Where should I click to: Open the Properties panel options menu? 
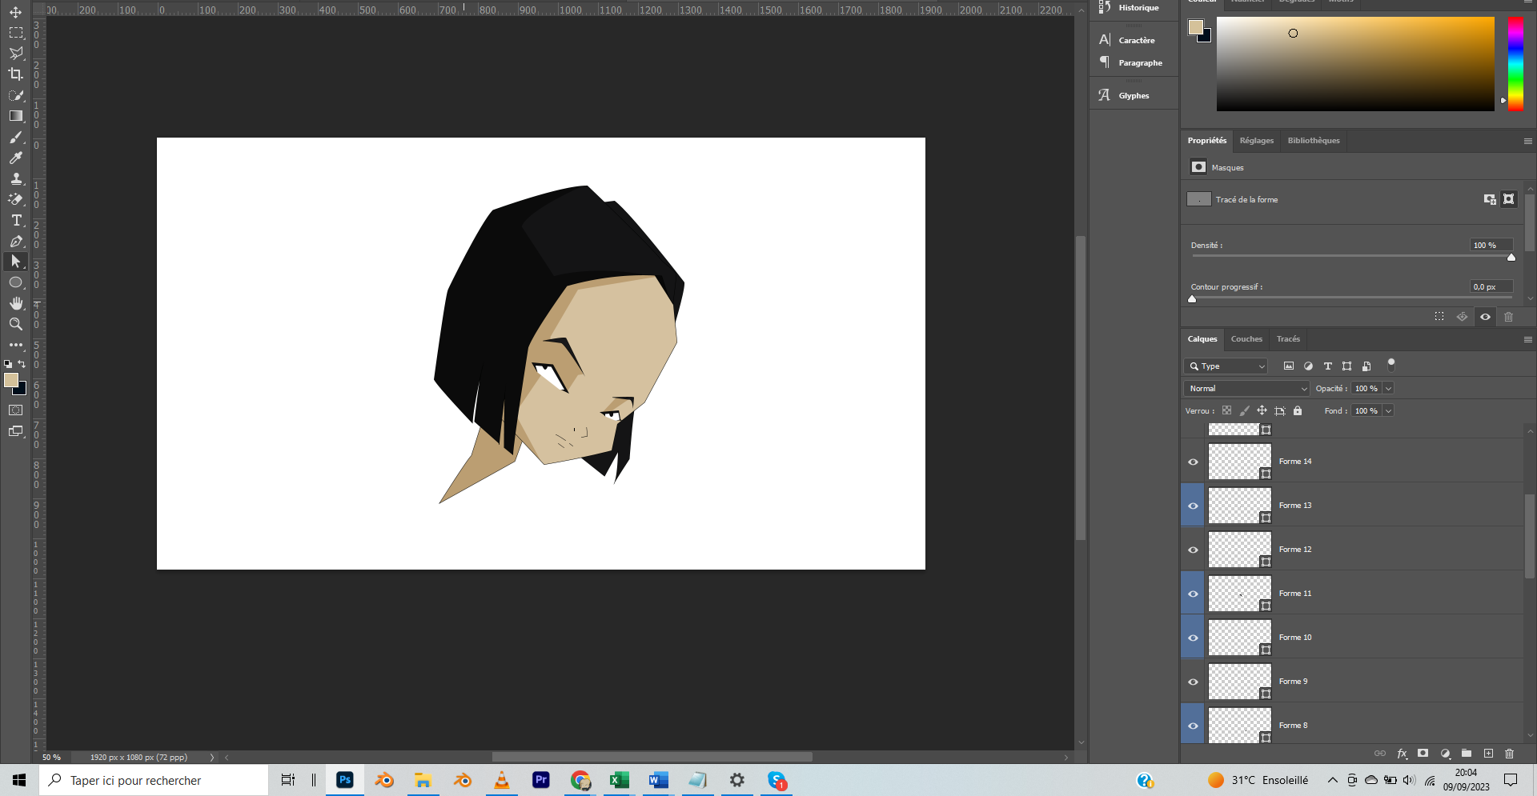pos(1527,141)
